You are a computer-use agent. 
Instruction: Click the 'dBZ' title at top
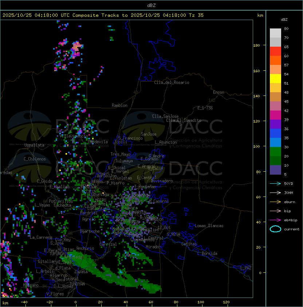click(151, 5)
